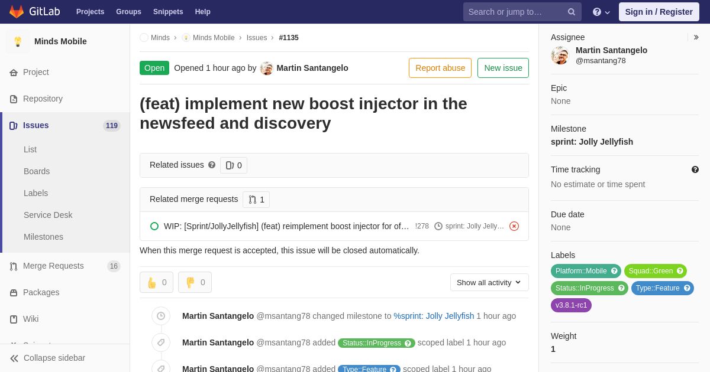Click the milestone clock icon in merge request row
This screenshot has width=710, height=372.
(438, 226)
